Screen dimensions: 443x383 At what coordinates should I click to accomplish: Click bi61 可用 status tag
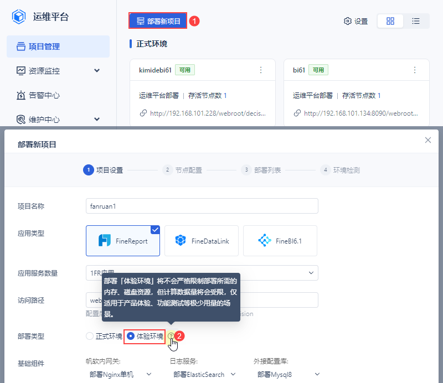pyautogui.click(x=318, y=70)
